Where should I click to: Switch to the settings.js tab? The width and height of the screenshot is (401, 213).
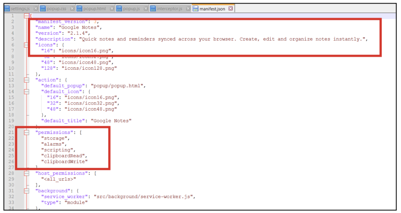[x=20, y=9]
